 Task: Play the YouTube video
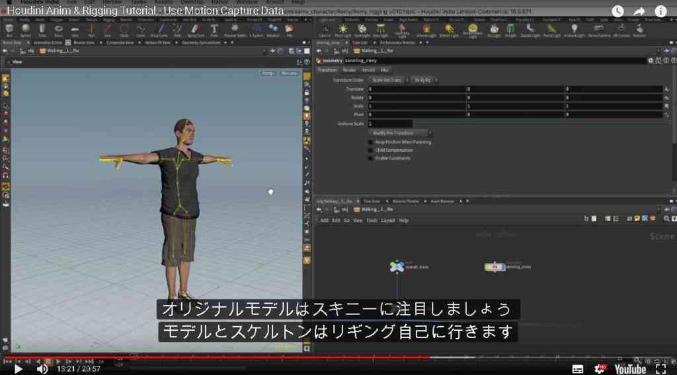18,369
